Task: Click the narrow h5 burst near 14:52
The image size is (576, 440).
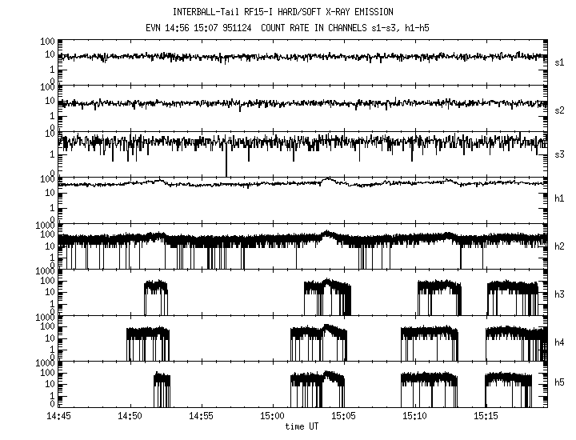Action: pyautogui.click(x=162, y=390)
